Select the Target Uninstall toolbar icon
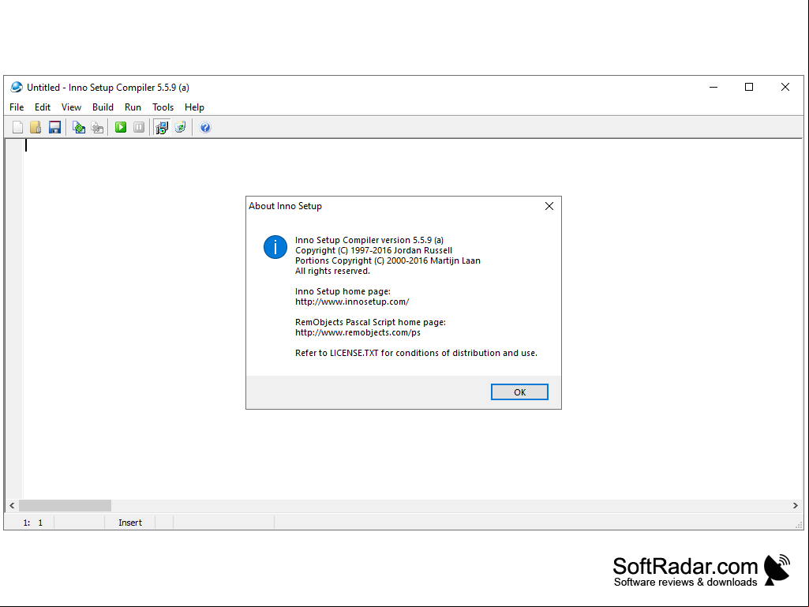This screenshot has width=809, height=607. click(x=180, y=127)
